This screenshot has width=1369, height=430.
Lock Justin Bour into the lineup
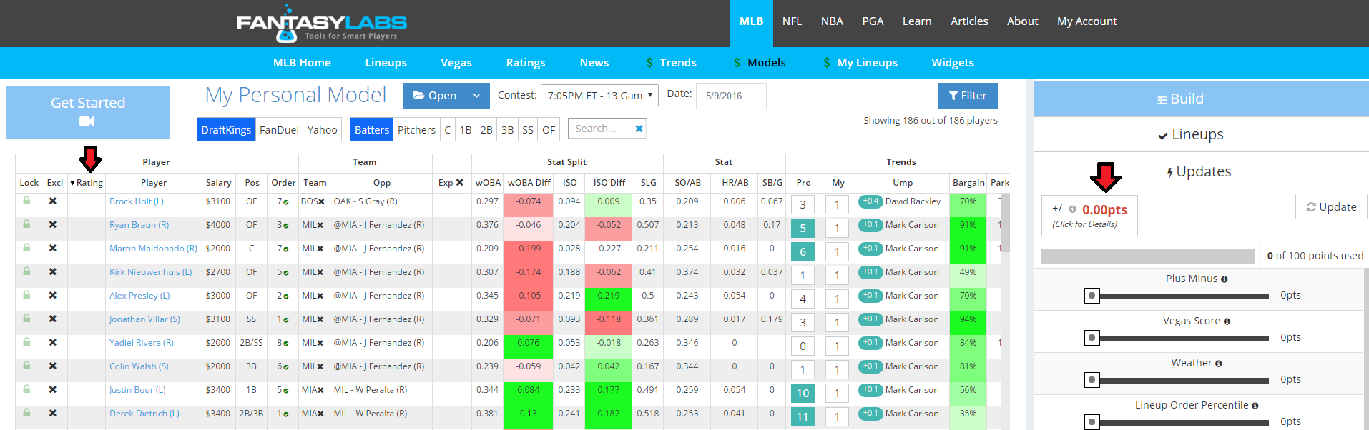click(26, 389)
